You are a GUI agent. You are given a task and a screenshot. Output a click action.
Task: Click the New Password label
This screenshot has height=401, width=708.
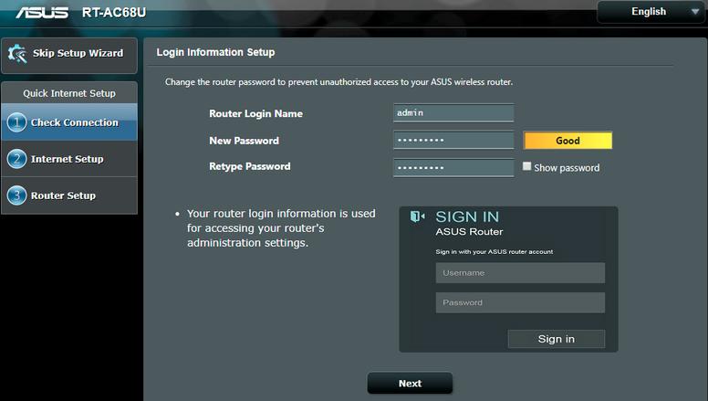pyautogui.click(x=244, y=141)
